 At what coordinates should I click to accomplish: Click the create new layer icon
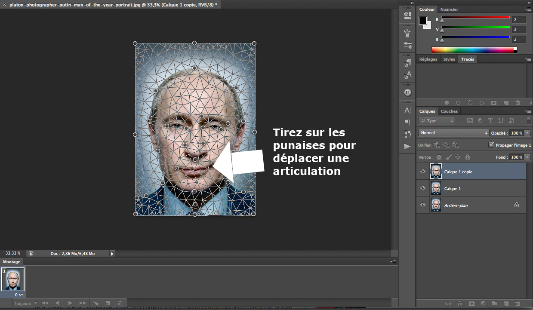506,304
